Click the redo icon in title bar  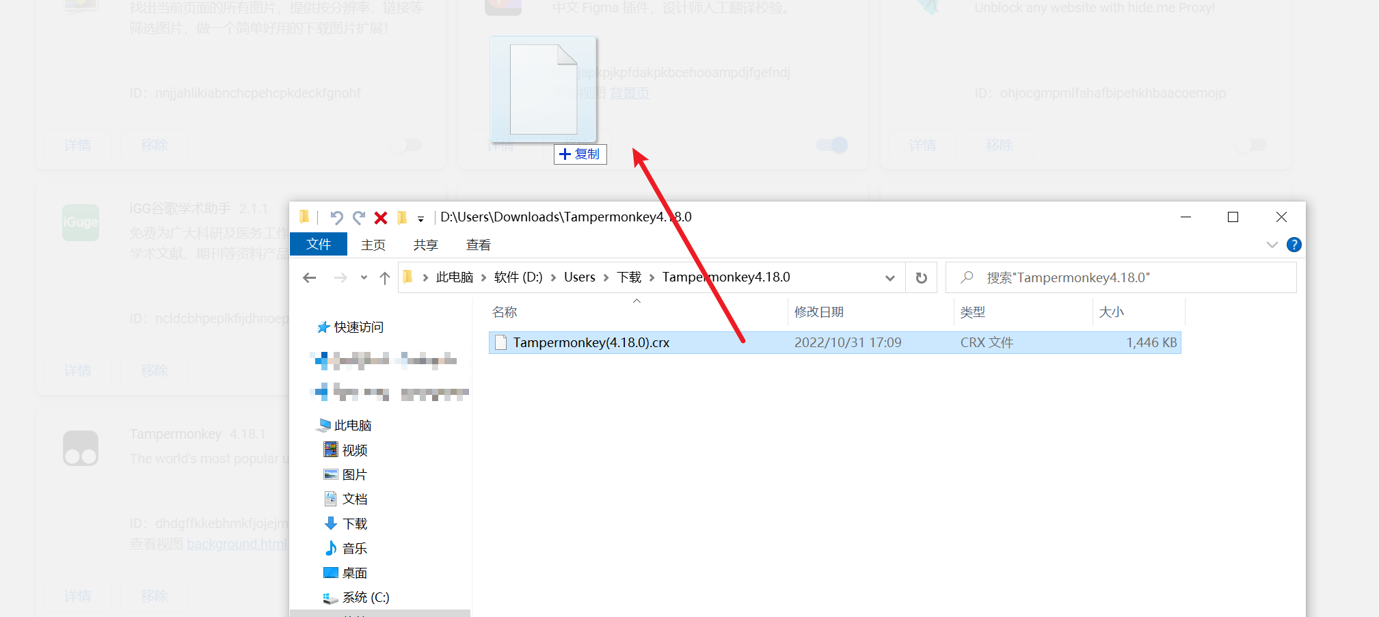(x=359, y=217)
